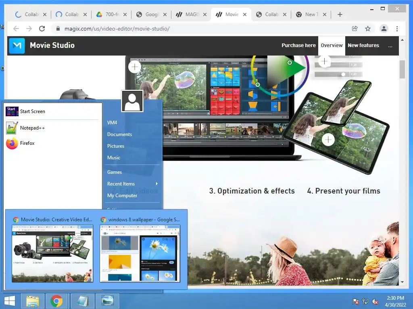Click '4. Present your films' heading
The width and height of the screenshot is (413, 309).
[x=344, y=191]
